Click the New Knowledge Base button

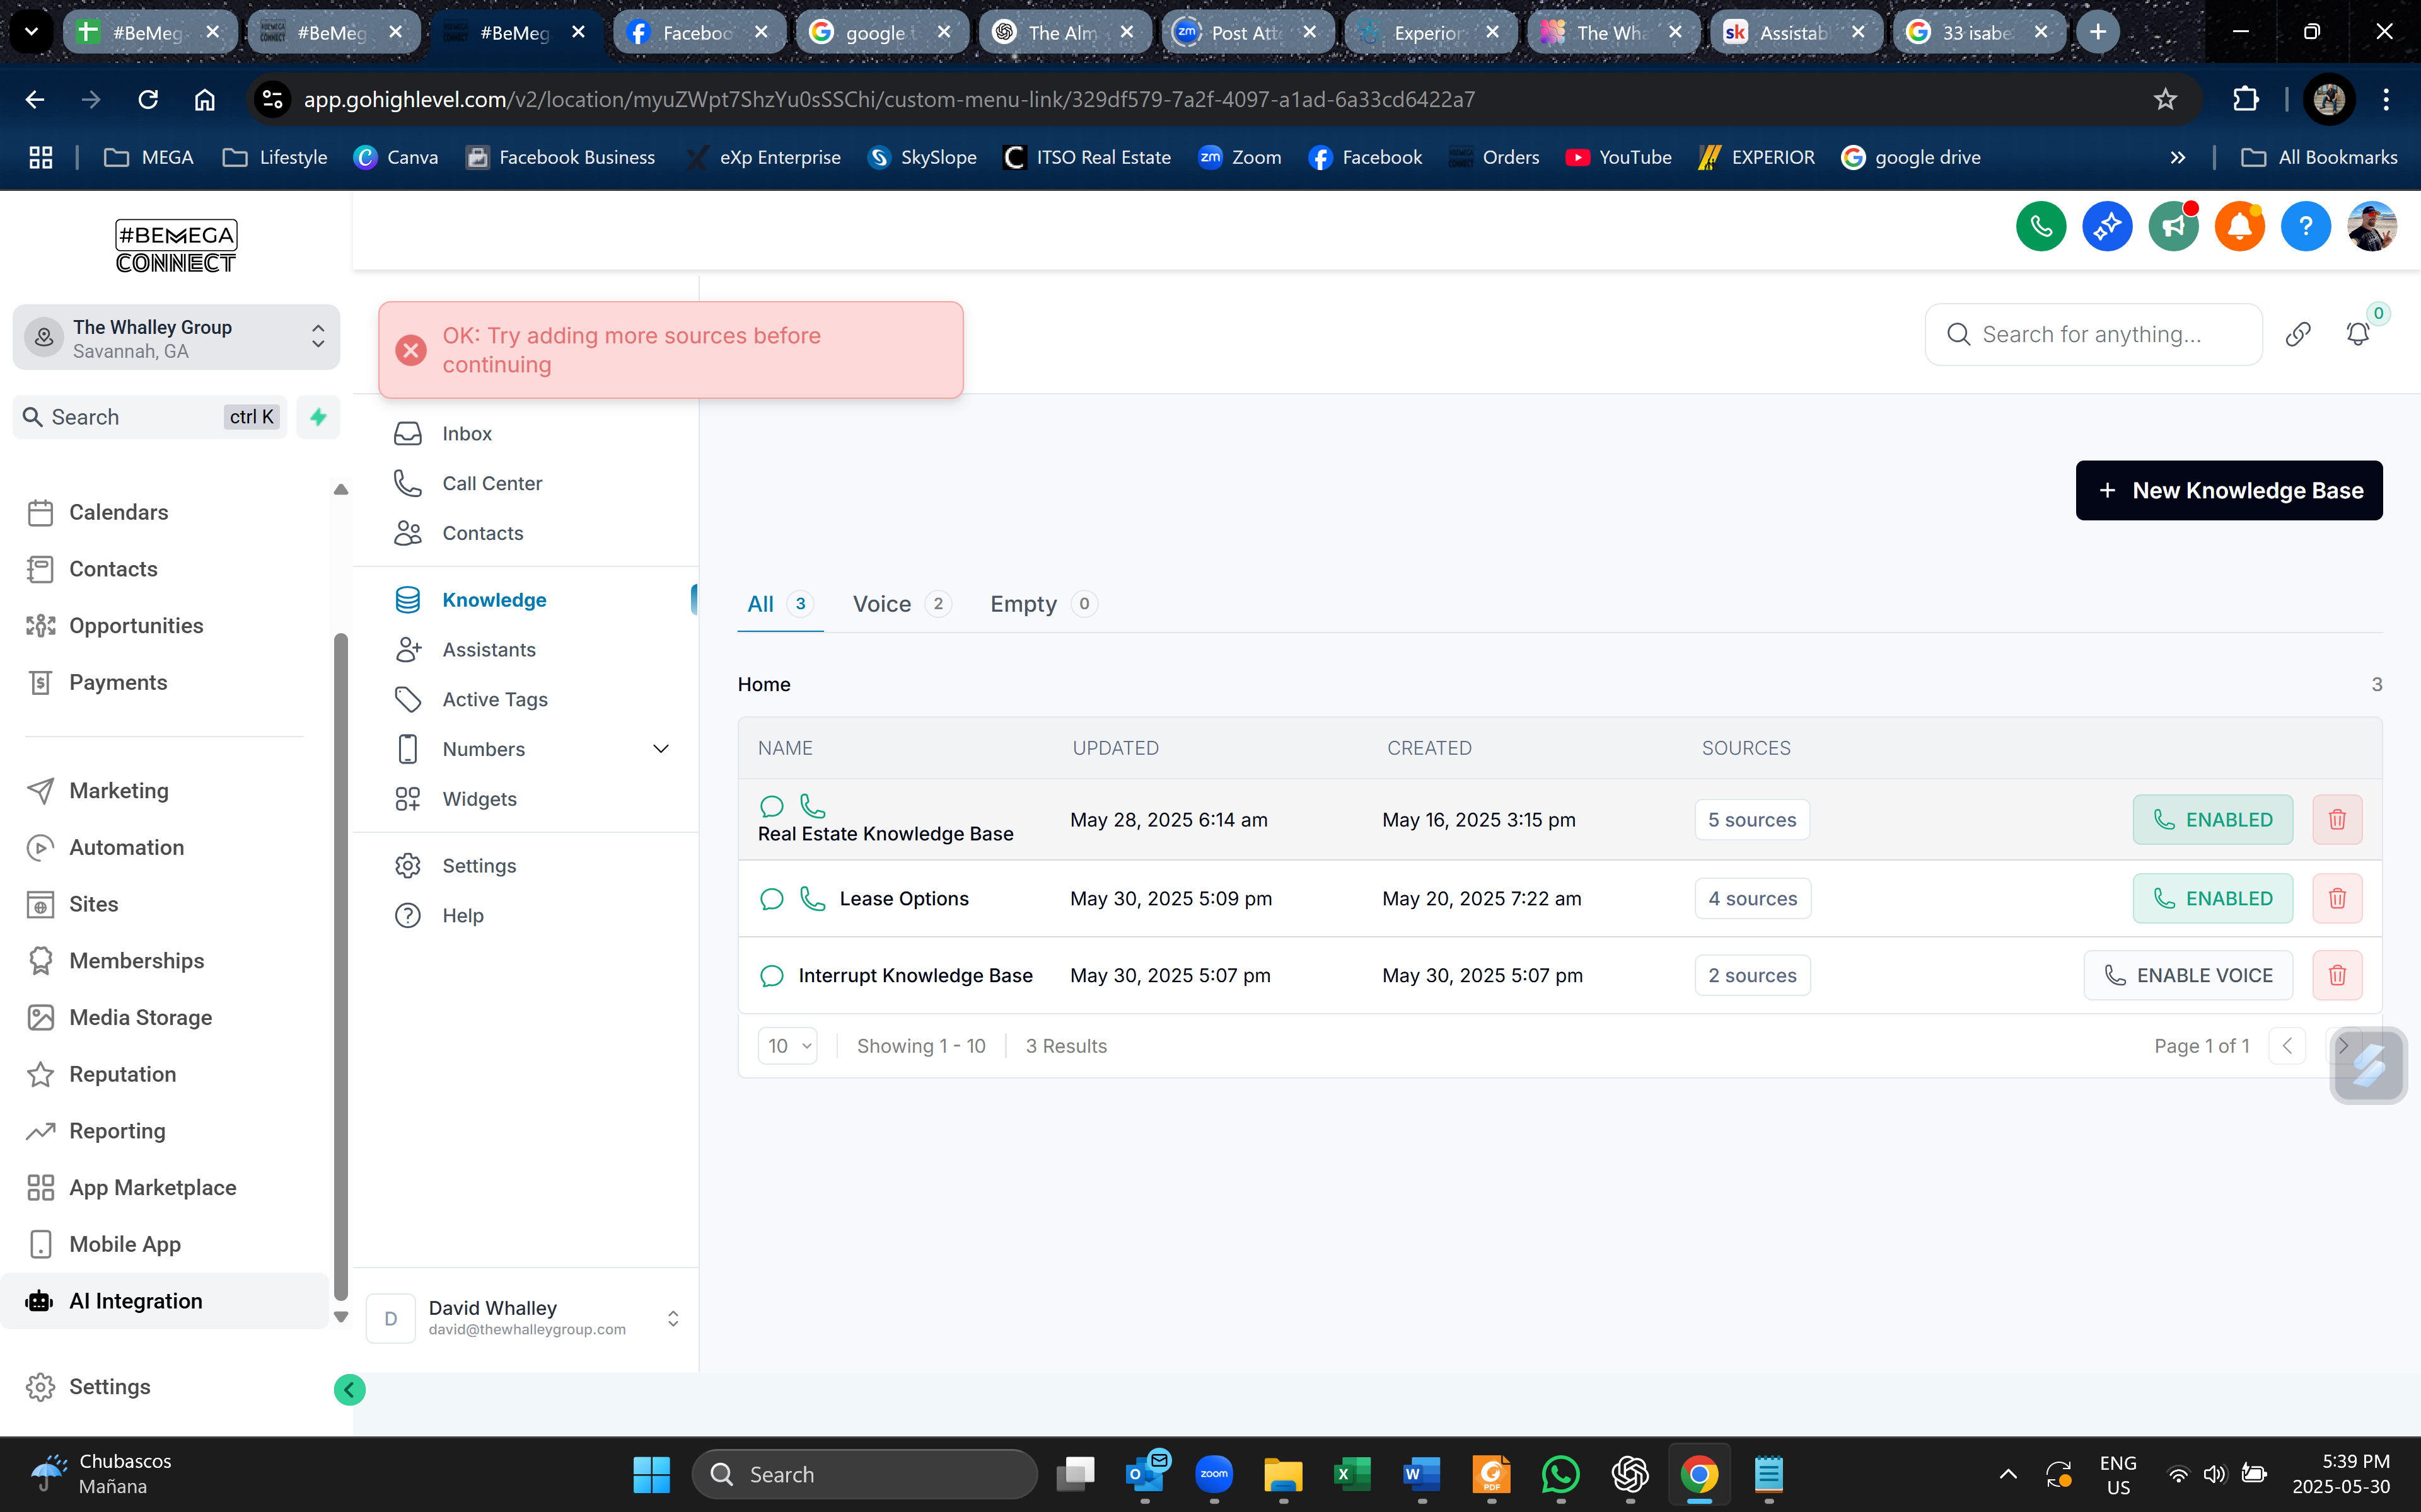2229,490
